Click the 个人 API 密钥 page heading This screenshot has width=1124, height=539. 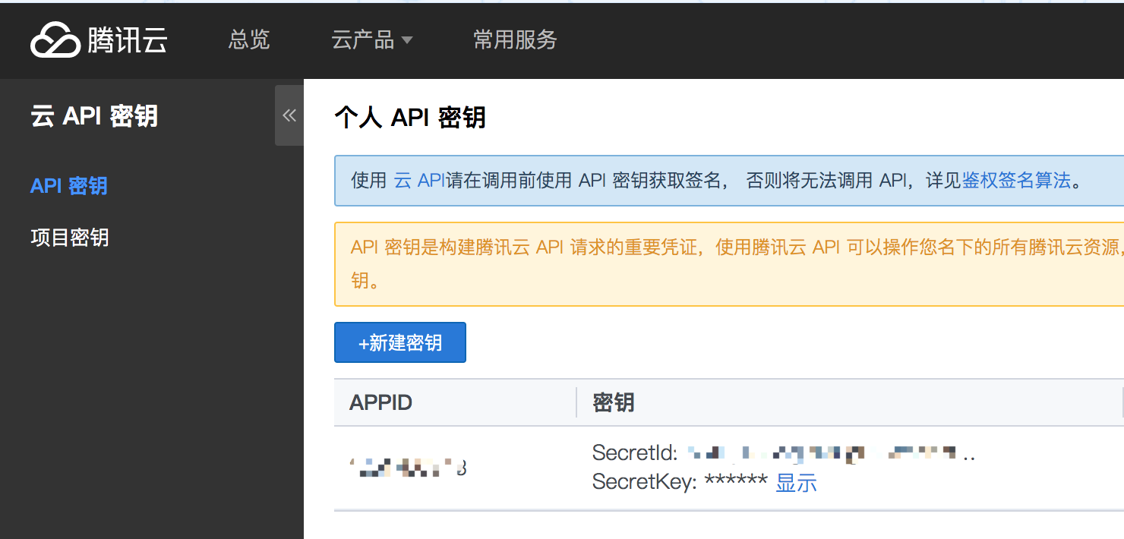(410, 118)
